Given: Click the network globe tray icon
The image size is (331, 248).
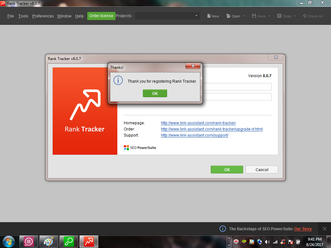Looking at the screenshot, I should 260,242.
